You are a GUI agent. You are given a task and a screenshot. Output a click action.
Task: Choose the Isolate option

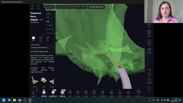(48, 14)
